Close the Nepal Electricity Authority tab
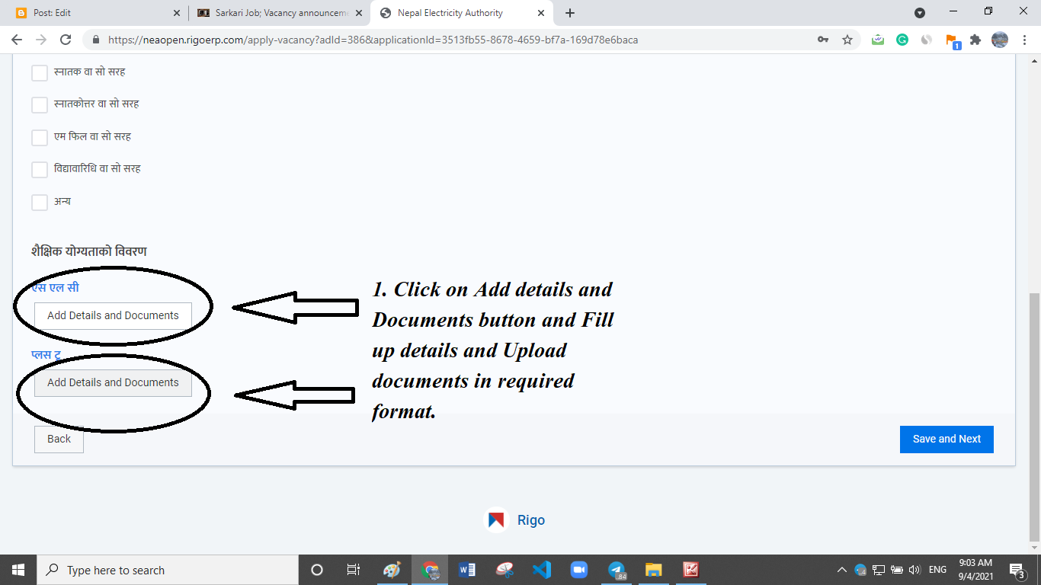 click(541, 13)
